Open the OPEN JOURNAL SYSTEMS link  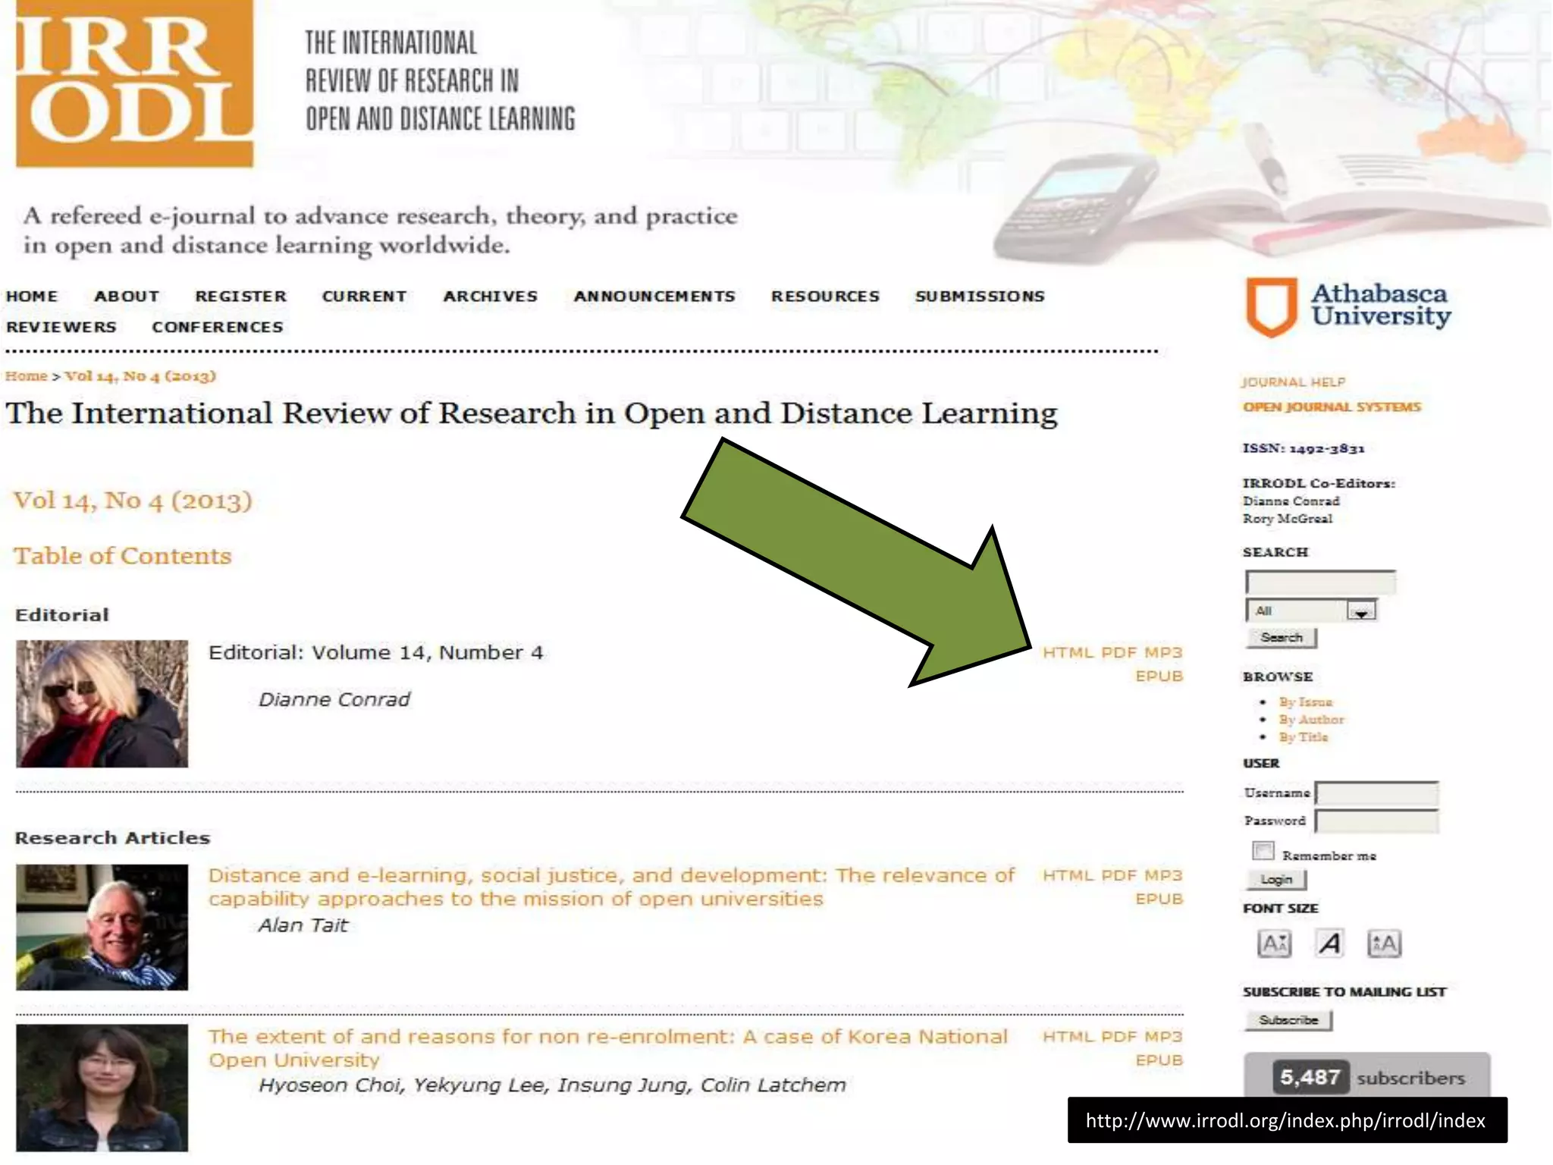pyautogui.click(x=1332, y=407)
